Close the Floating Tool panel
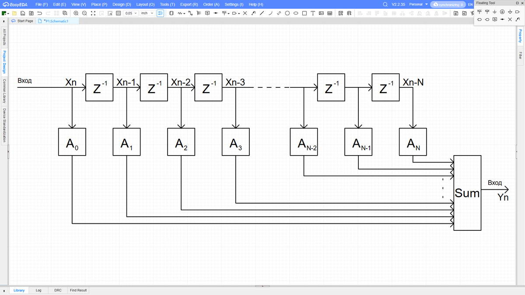Image resolution: width=525 pixels, height=295 pixels. tap(522, 3)
